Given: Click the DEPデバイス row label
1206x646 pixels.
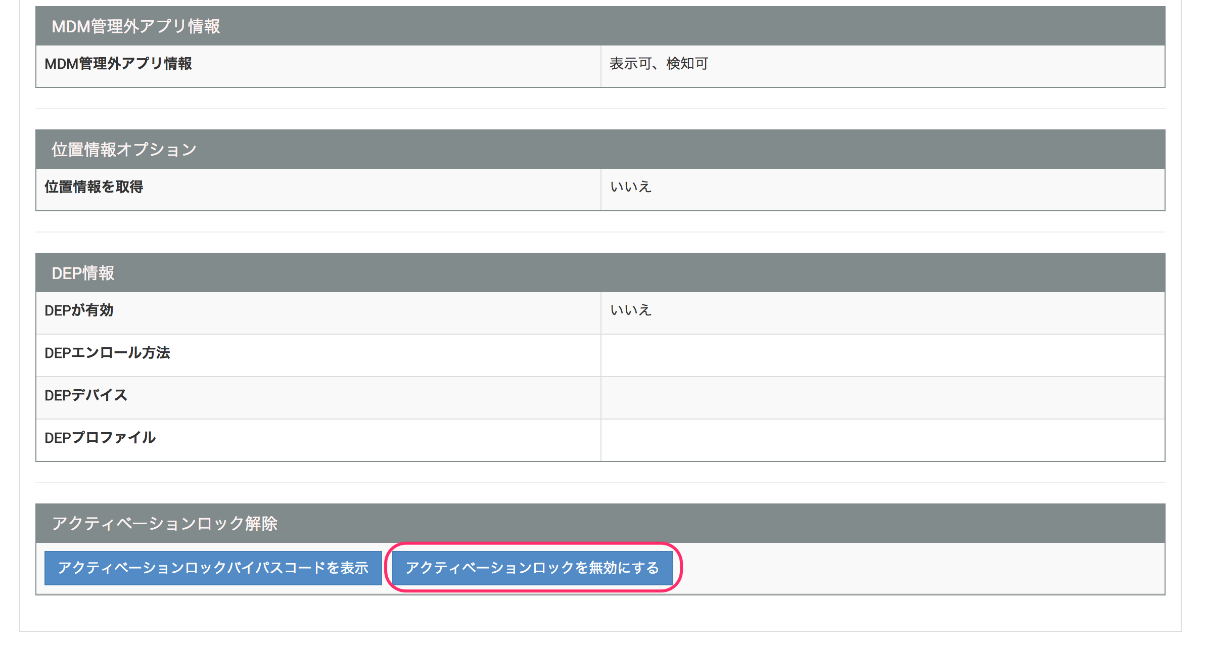Looking at the screenshot, I should (x=86, y=395).
